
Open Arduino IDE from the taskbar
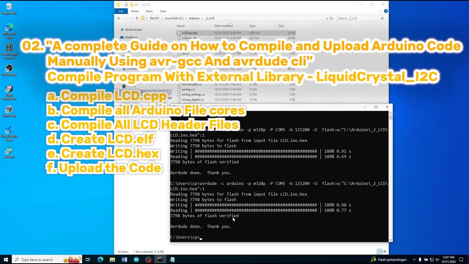(136, 260)
